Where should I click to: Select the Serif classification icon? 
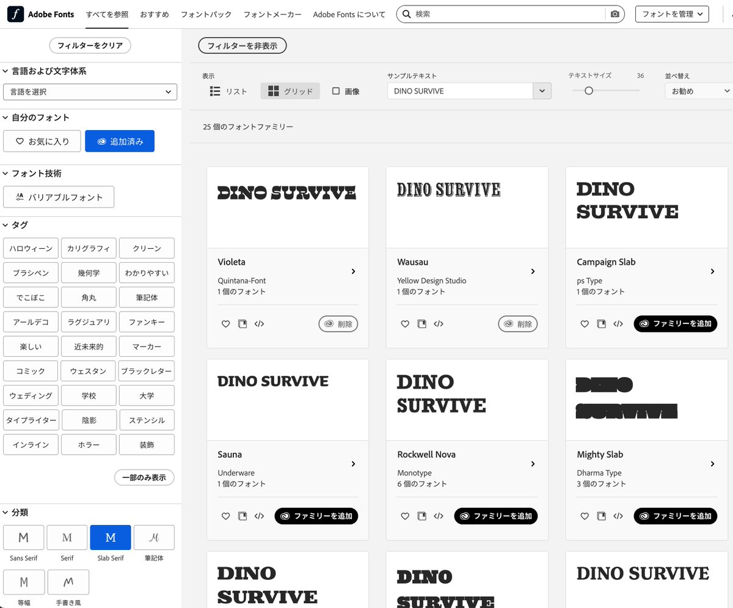[67, 537]
